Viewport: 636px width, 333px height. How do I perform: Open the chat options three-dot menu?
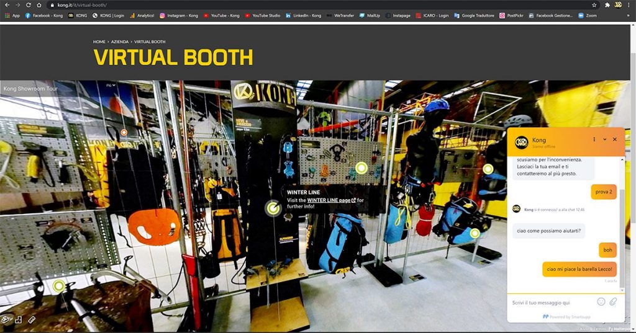pyautogui.click(x=594, y=140)
